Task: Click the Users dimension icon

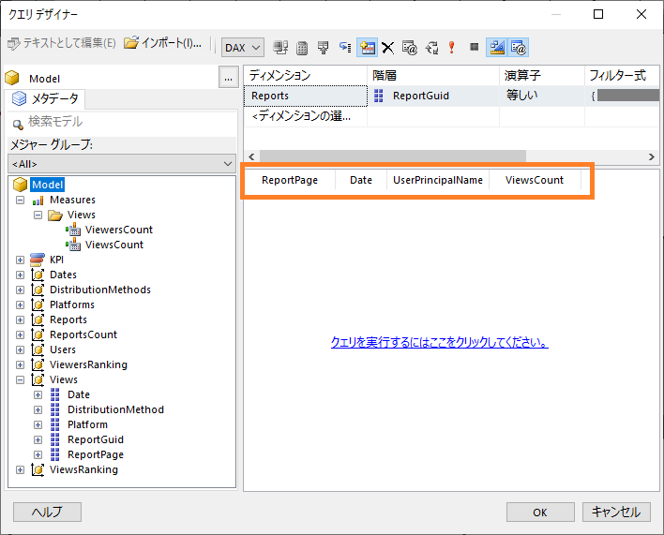Action: pyautogui.click(x=38, y=349)
